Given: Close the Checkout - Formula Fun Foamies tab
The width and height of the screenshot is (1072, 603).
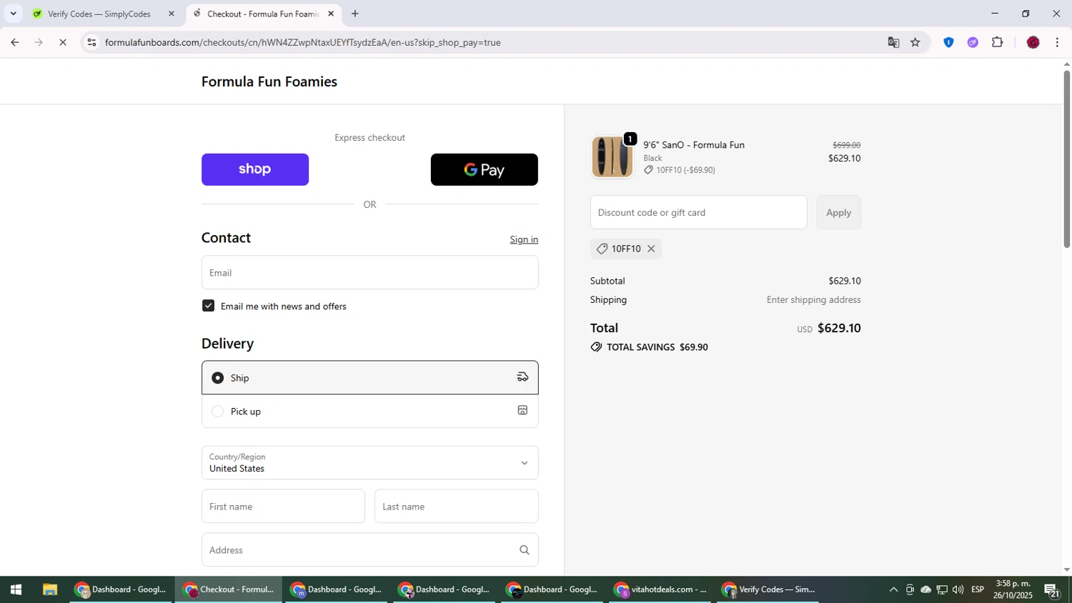Looking at the screenshot, I should [331, 14].
